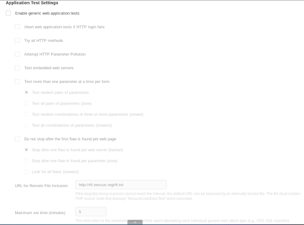Choose Stop after one flaw per parameter (slow)
304x225 pixels.
(27, 161)
